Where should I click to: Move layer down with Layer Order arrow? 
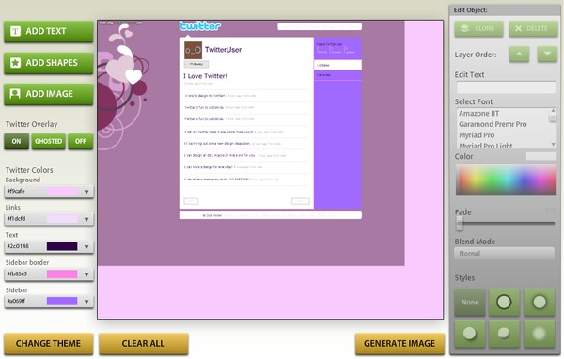click(547, 55)
